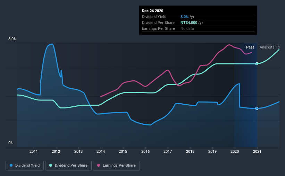
Task: Click the NT$4.000 tooltip value
Action: (x=189, y=23)
